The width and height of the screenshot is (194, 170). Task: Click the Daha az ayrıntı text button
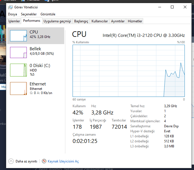click(x=26, y=161)
